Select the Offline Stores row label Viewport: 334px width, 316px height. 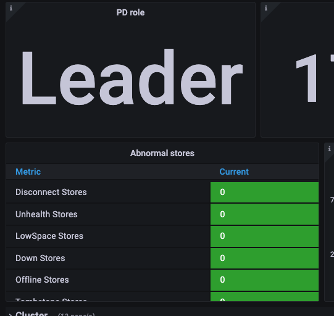(x=42, y=280)
